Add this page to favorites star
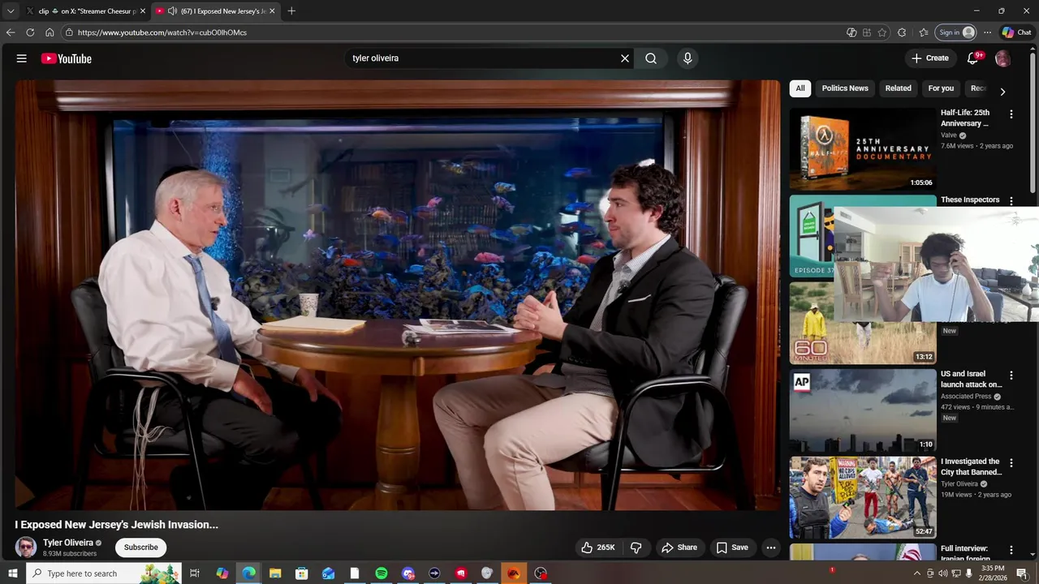 (882, 32)
